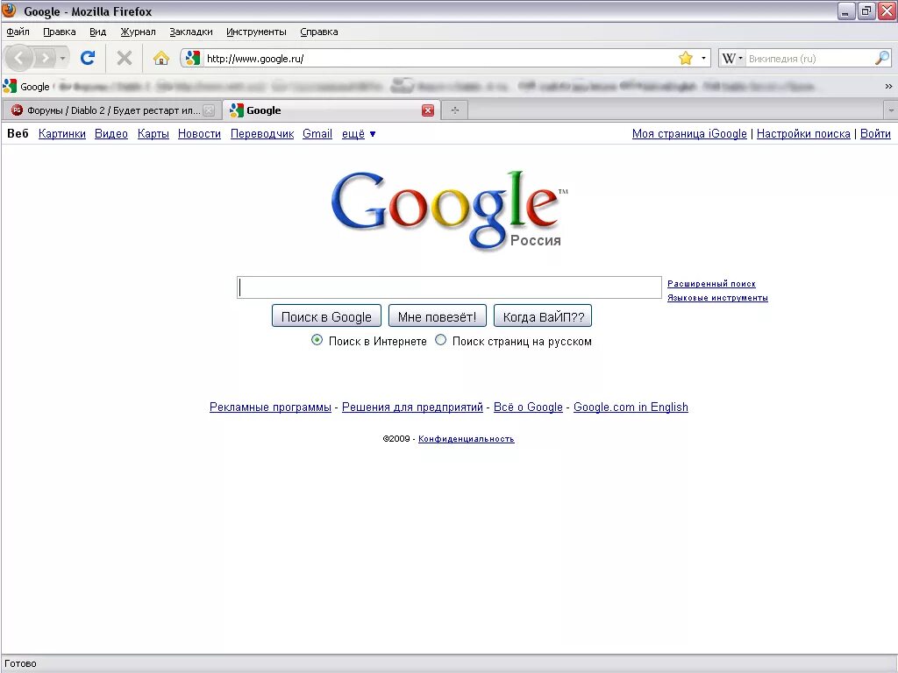Open the Переводчик link
898x673 pixels.
[261, 133]
